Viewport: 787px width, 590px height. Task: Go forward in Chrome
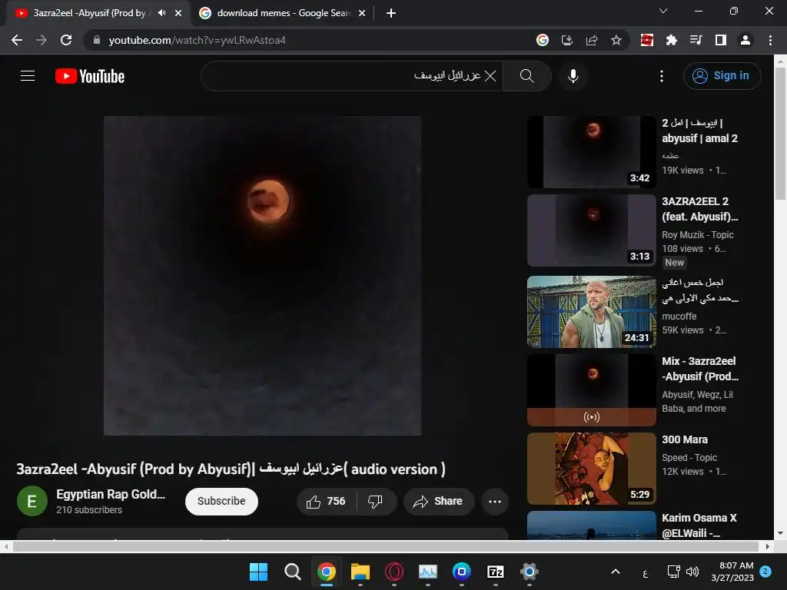pos(42,40)
